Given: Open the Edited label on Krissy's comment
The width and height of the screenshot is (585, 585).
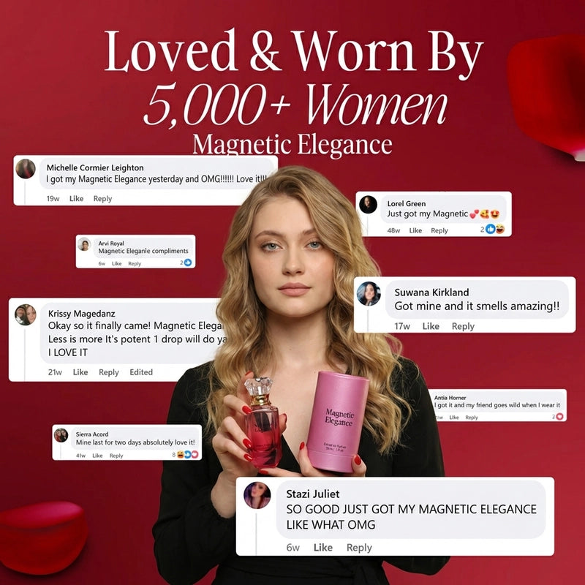Looking at the screenshot, I should click(x=141, y=372).
